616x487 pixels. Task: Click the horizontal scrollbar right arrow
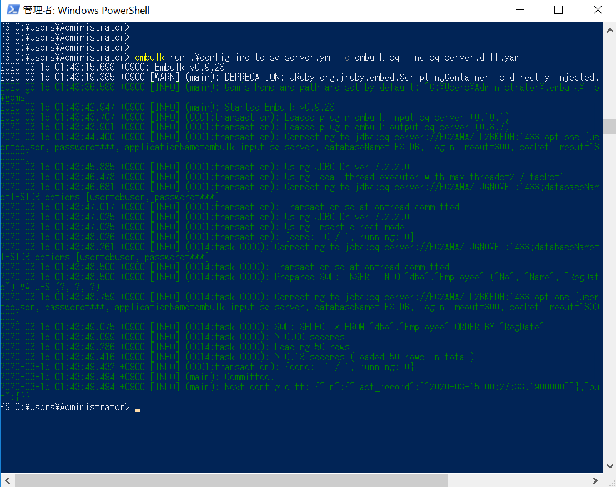pyautogui.click(x=595, y=480)
